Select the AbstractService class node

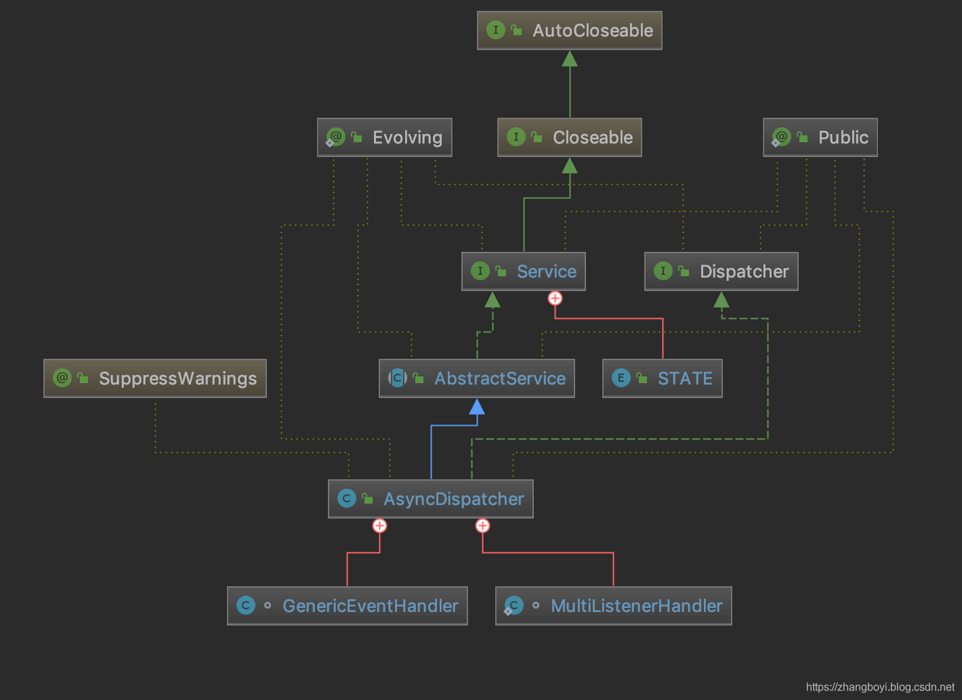click(x=477, y=378)
